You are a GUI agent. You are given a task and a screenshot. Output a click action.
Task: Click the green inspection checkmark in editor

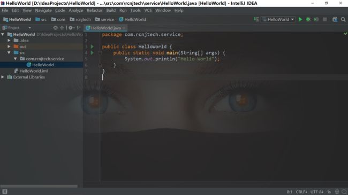coord(345,34)
